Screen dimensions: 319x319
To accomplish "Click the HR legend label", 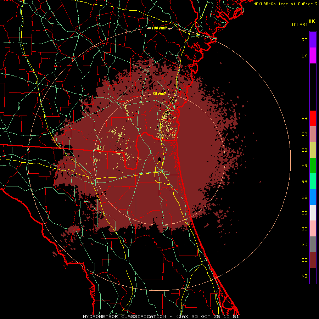I will pos(304,166).
